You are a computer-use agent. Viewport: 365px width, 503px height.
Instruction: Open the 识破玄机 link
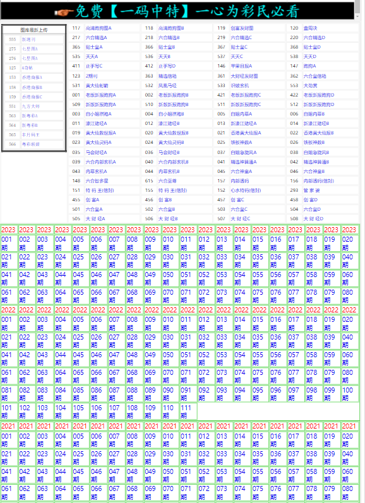click(240, 86)
